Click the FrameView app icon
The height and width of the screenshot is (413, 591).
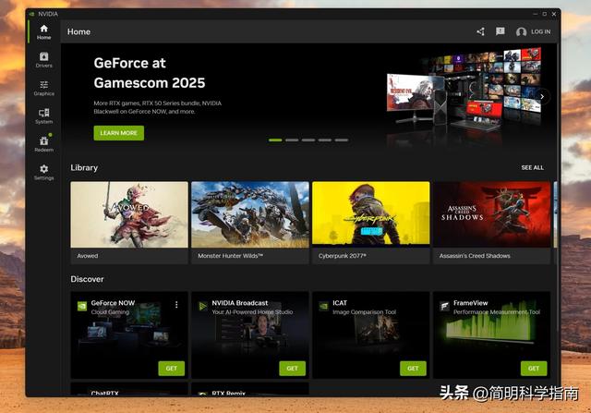(x=444, y=306)
